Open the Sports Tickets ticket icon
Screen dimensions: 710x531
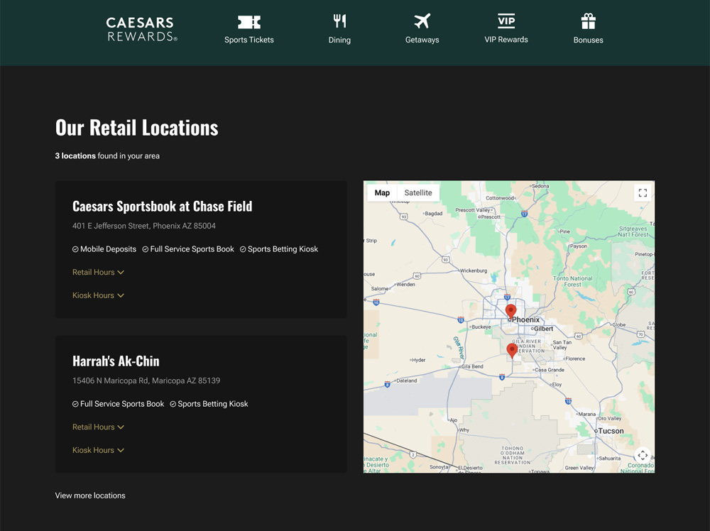(249, 22)
